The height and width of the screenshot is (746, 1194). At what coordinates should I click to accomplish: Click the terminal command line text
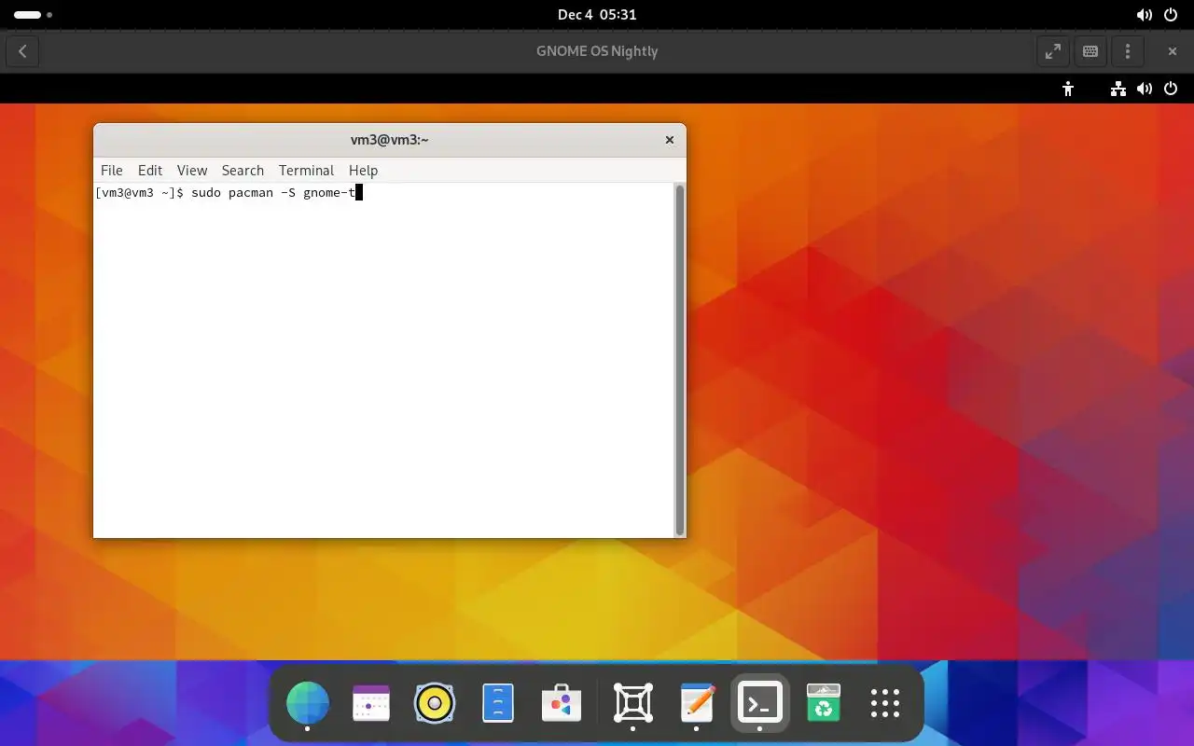coord(228,193)
